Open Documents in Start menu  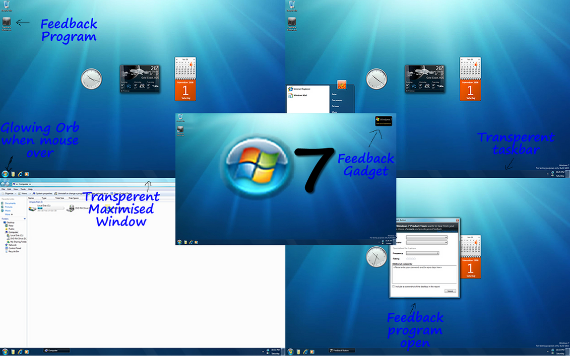coord(337,100)
